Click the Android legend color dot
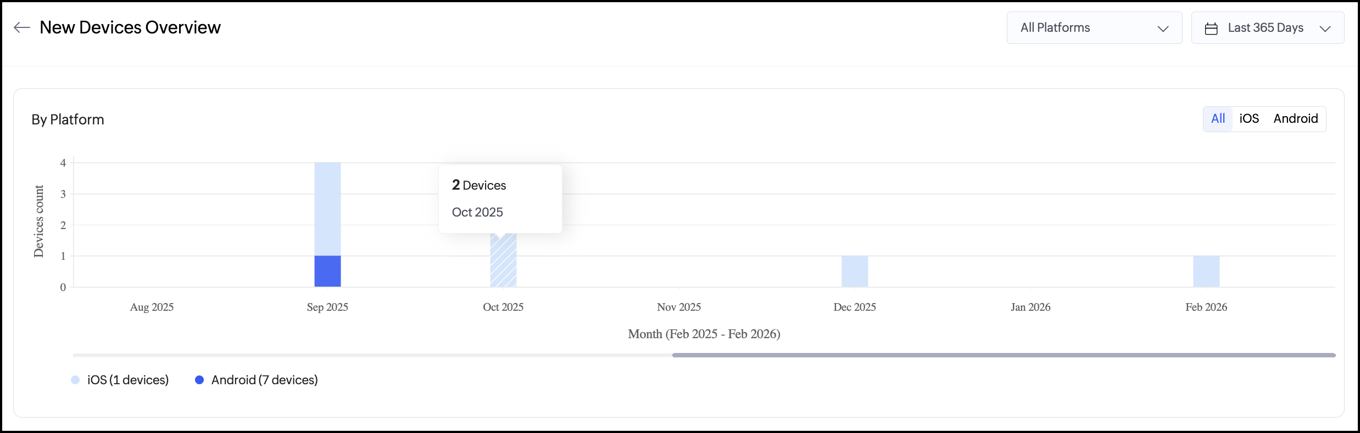 pos(199,380)
